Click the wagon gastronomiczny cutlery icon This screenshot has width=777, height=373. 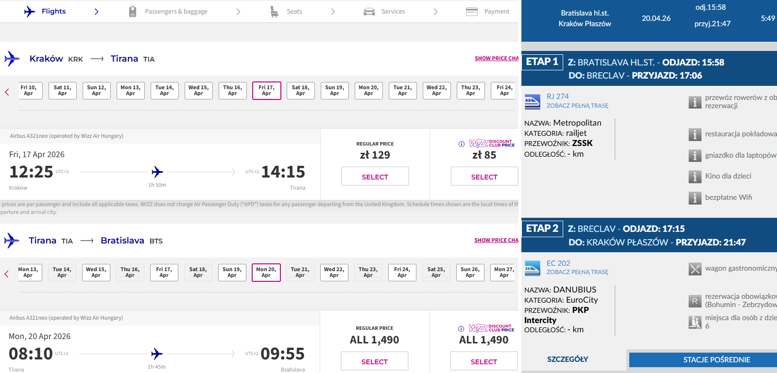(695, 269)
